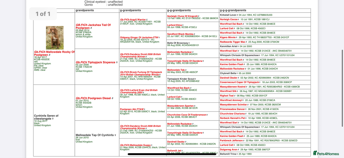Viewport: 344px width, 158px height.
Task: Open Redbeards Tigger Mac entry
Action: 233,42
